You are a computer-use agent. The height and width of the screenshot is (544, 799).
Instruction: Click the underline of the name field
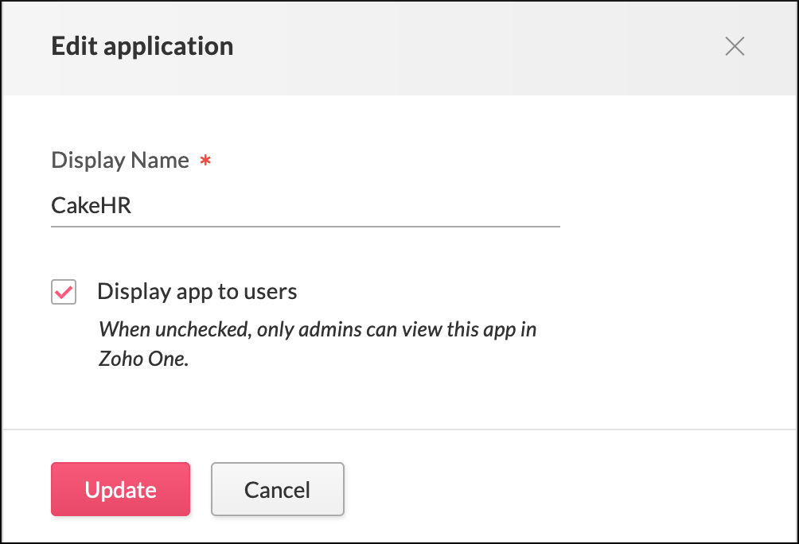coord(305,228)
